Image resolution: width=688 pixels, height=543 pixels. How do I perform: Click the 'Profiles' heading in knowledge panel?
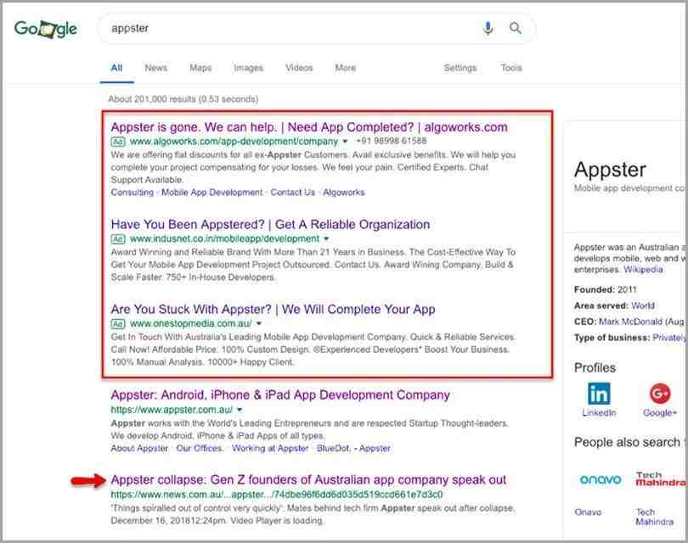(595, 367)
